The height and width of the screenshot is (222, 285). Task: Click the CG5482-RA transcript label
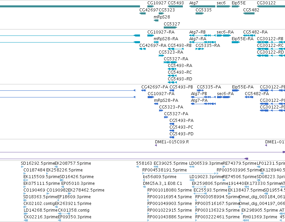(x=256, y=32)
